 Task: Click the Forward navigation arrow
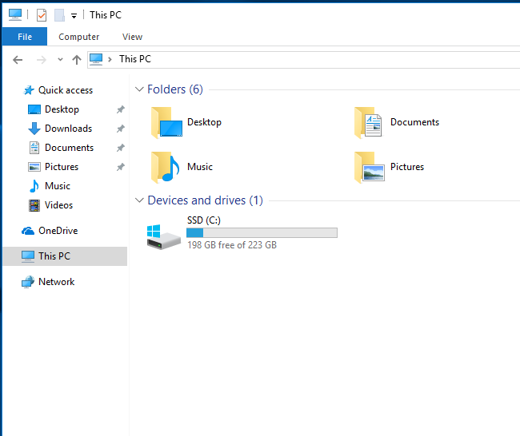pyautogui.click(x=42, y=60)
